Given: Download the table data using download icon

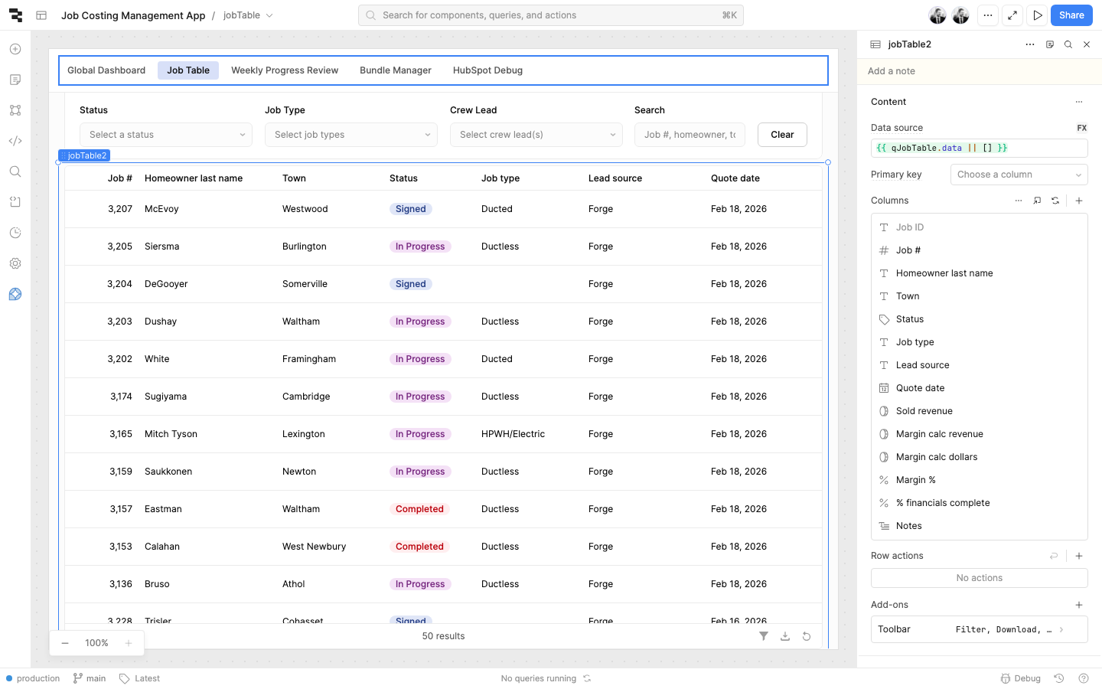Looking at the screenshot, I should tap(785, 636).
